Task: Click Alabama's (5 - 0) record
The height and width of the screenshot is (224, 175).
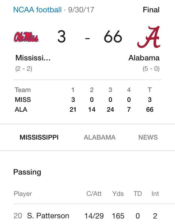Action: click(x=151, y=69)
